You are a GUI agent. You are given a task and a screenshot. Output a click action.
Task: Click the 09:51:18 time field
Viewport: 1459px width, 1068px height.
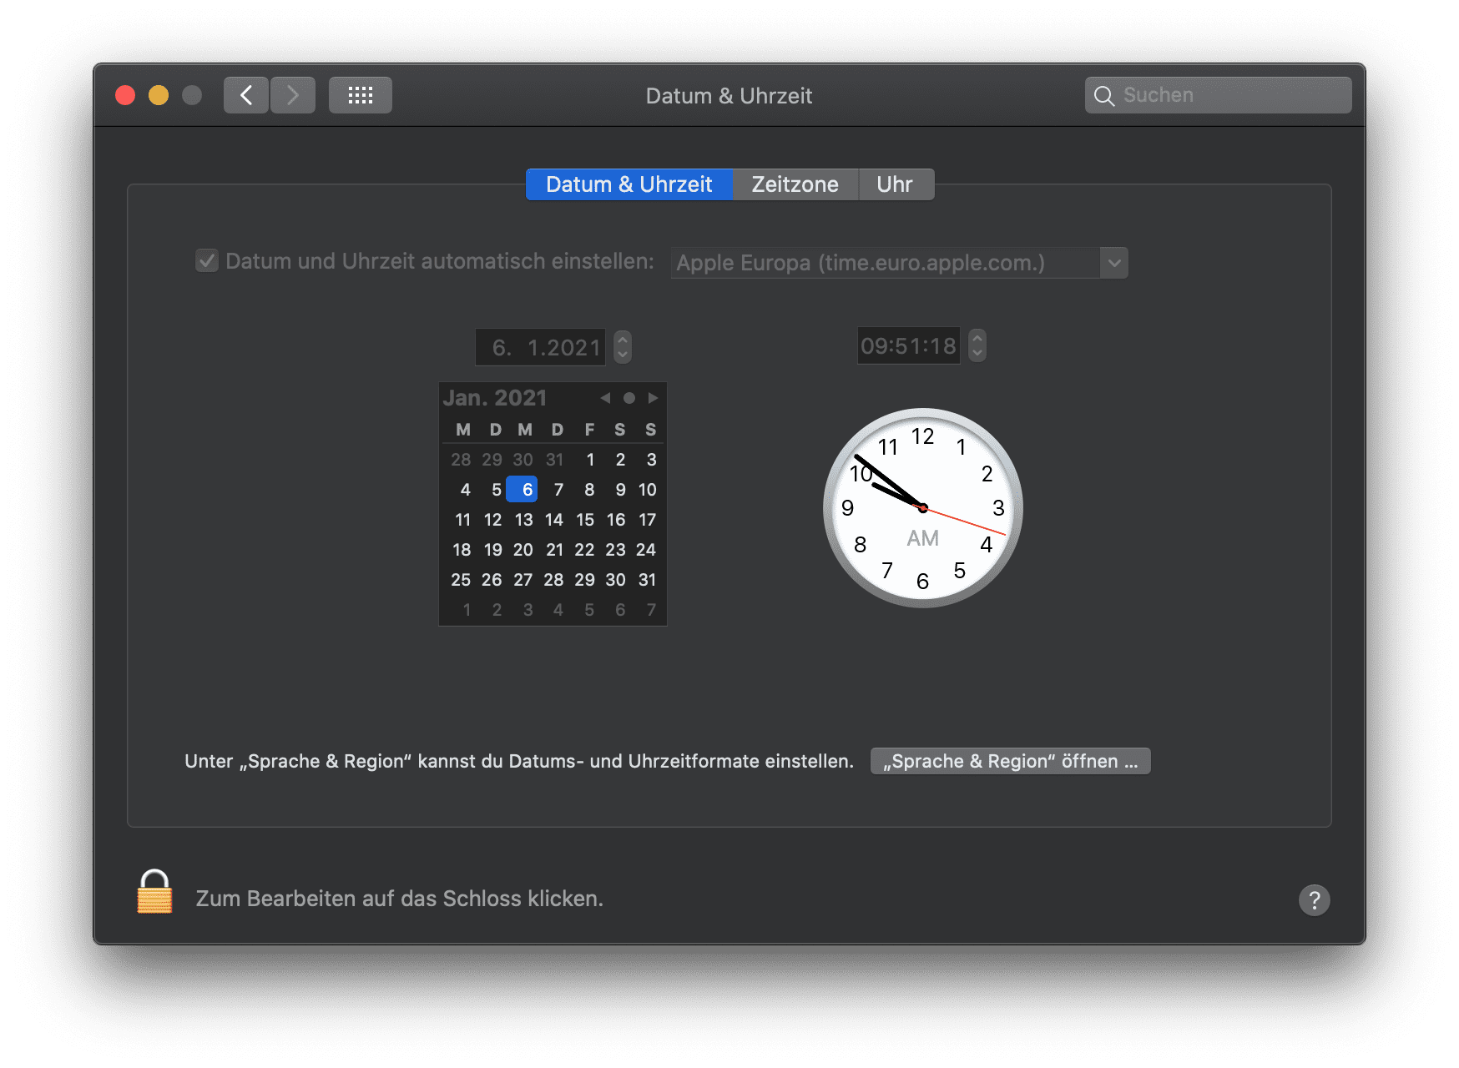(x=908, y=345)
